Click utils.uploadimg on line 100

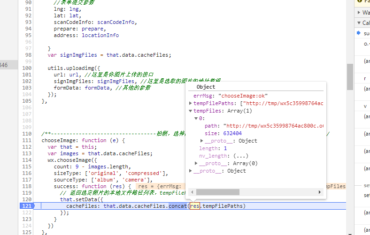click(x=71, y=68)
